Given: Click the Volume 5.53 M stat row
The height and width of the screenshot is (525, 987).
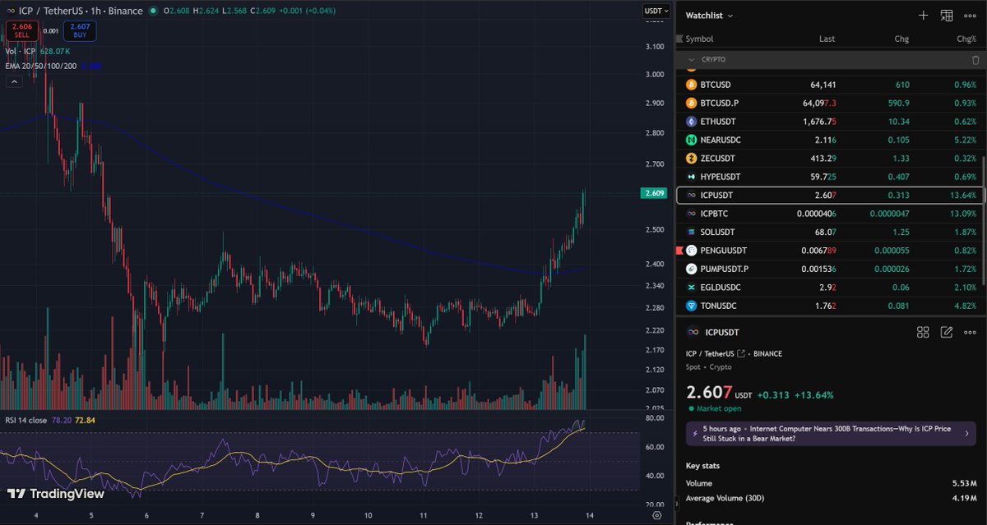Looking at the screenshot, I should click(x=831, y=483).
